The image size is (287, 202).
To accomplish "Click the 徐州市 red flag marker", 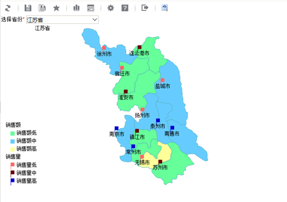I will (x=104, y=48).
